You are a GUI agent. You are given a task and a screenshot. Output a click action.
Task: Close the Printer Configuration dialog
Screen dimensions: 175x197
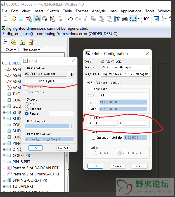pyautogui.click(x=148, y=54)
